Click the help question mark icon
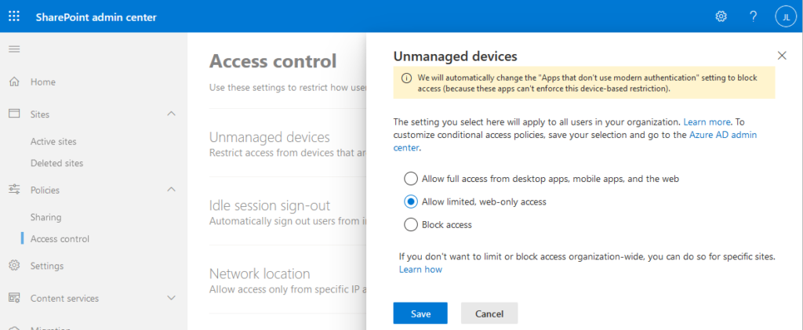The width and height of the screenshot is (803, 330). pyautogui.click(x=753, y=16)
